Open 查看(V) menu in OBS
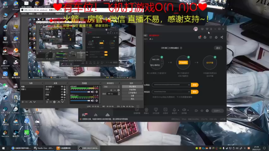269x151 pixels. pos(39,14)
